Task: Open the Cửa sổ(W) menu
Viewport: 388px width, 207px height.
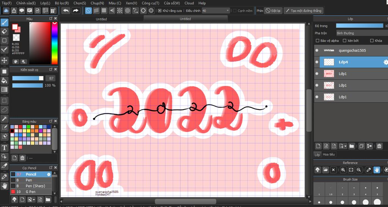Action: pyautogui.click(x=172, y=3)
